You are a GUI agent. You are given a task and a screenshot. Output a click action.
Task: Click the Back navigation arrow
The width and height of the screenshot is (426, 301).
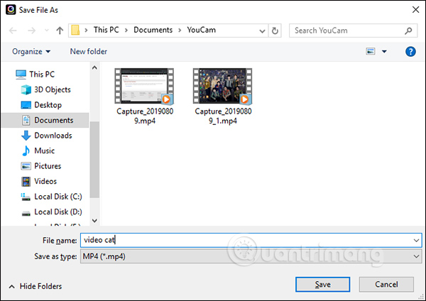click(13, 31)
